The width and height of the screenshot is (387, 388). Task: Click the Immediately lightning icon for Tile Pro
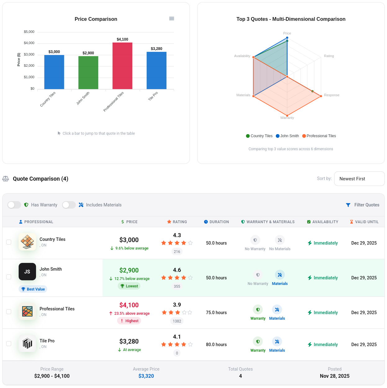(311, 345)
